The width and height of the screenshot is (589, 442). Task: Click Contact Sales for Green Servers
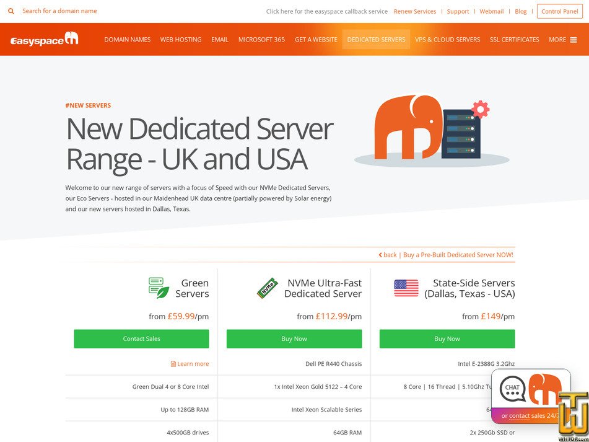pyautogui.click(x=141, y=338)
